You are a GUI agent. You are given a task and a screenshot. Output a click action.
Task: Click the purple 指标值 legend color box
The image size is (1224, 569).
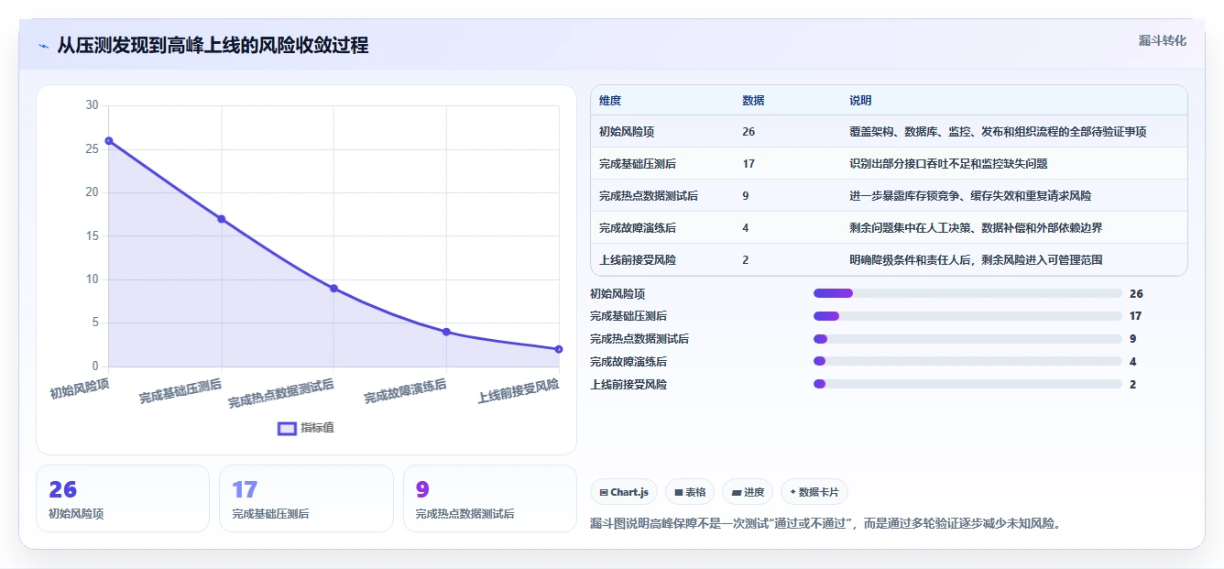[x=287, y=428]
